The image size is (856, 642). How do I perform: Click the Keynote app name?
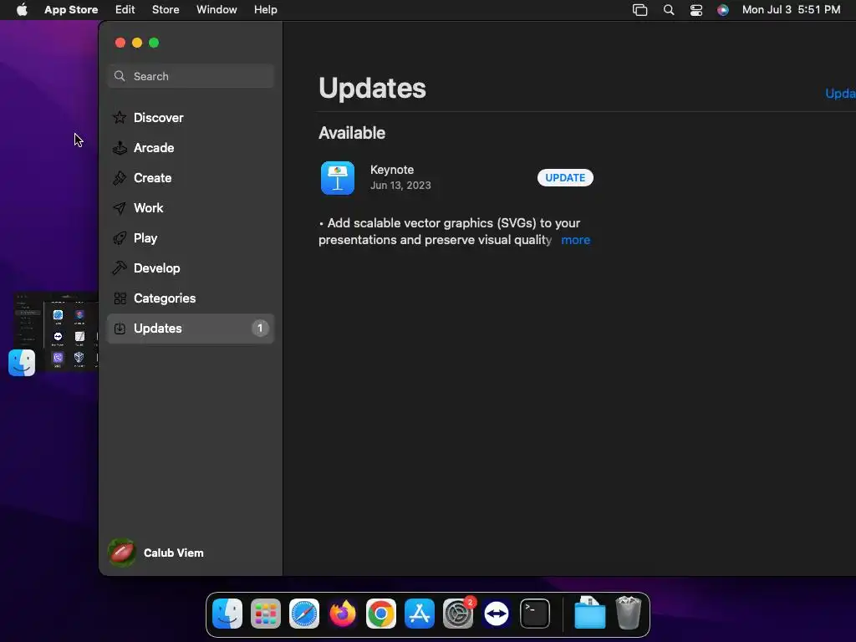pos(392,170)
